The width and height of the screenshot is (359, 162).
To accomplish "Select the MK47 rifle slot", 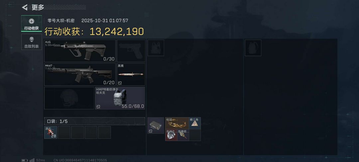I will point(80,74).
